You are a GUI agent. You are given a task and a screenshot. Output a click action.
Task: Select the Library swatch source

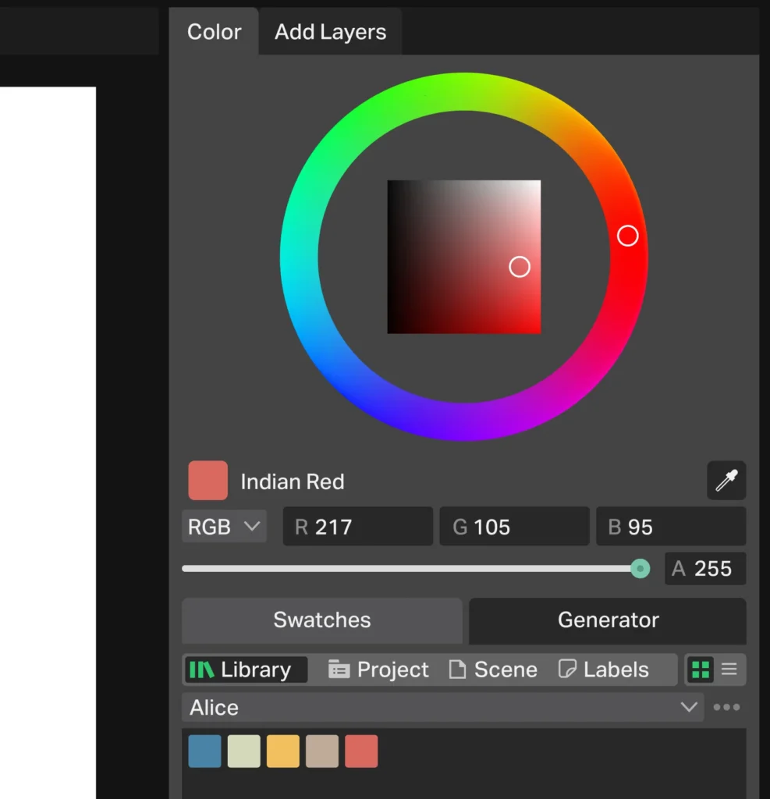tap(246, 669)
